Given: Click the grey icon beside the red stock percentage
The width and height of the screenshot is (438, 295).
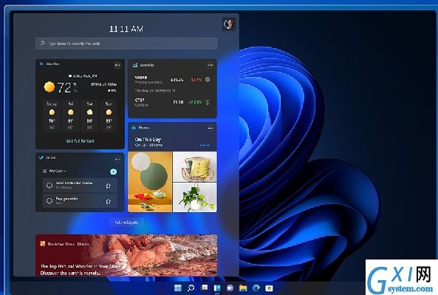Looking at the screenshot, I should (x=208, y=79).
